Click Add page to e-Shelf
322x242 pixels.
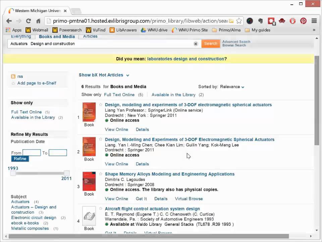37,83
